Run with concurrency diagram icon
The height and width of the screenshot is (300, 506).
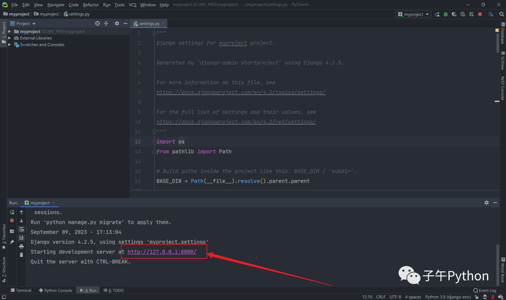[471, 14]
